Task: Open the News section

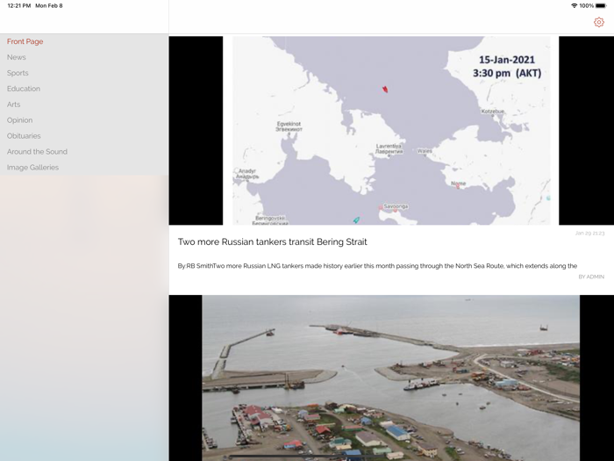Action: pyautogui.click(x=17, y=57)
